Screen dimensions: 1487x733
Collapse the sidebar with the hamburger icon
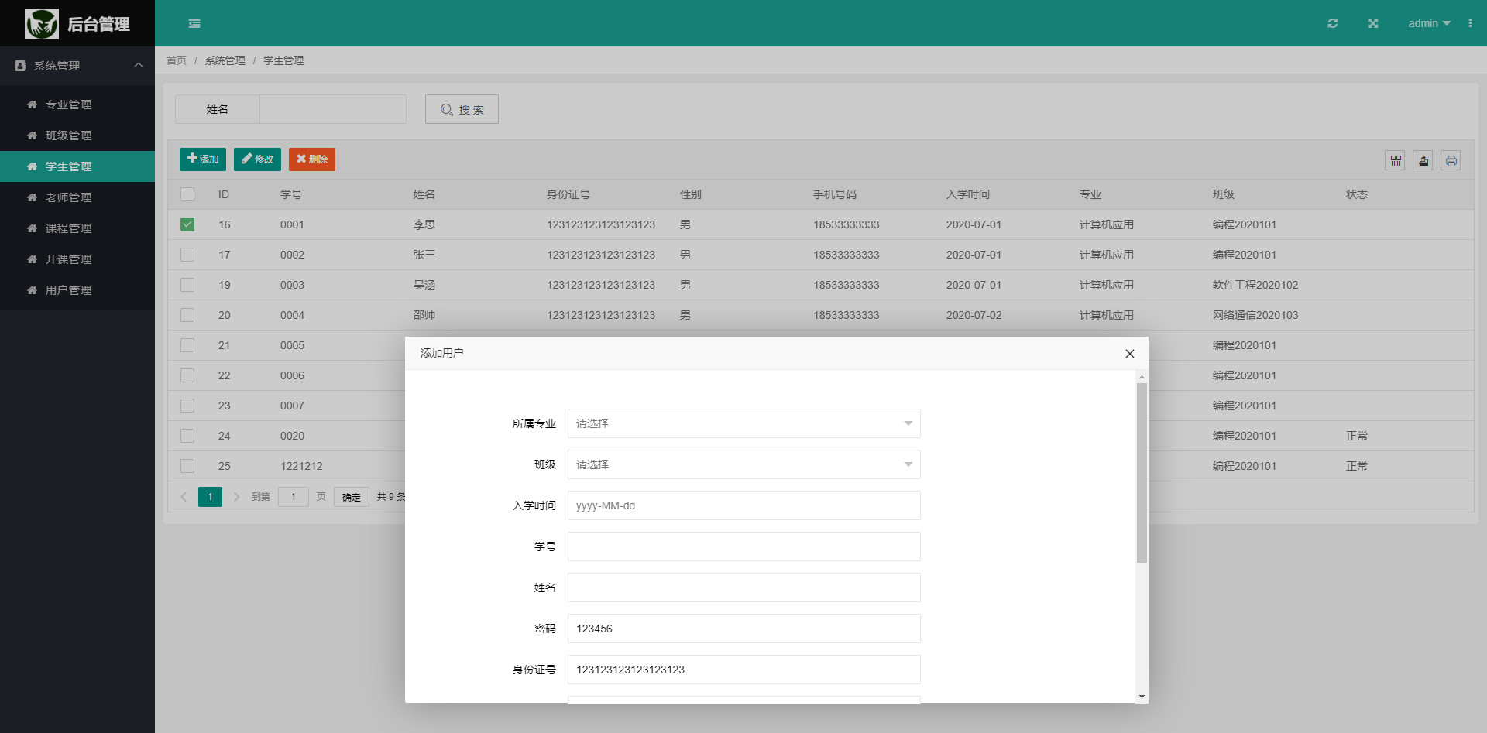(194, 23)
